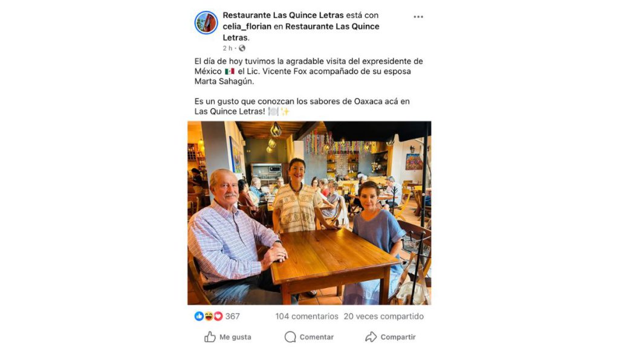This screenshot has width=619, height=348.
Task: Open the tagged location Restaurante Las Quince Letras
Action: pos(301,32)
